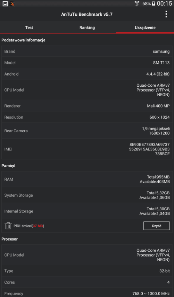Tap the Pliki-śmieci junk files label

(29, 226)
